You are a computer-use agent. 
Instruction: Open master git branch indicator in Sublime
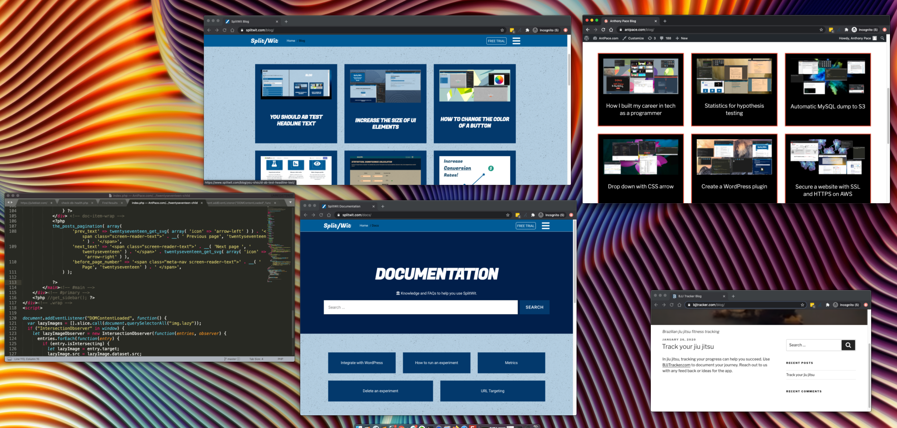point(232,359)
